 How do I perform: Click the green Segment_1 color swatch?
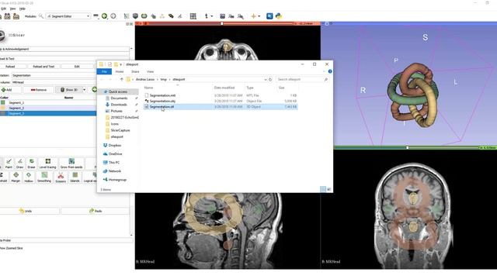pyautogui.click(x=3, y=102)
